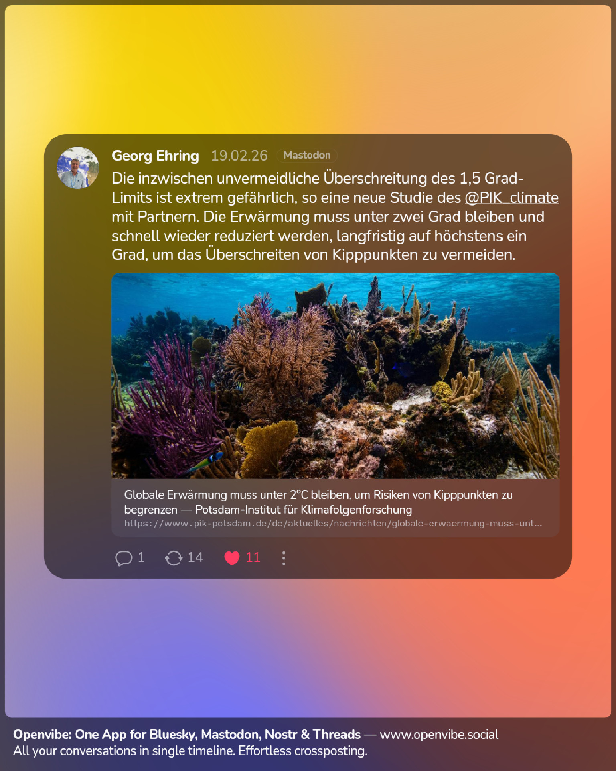Viewport: 616px width, 771px height.
Task: Click the post date 19.02.26
Action: coord(239,156)
